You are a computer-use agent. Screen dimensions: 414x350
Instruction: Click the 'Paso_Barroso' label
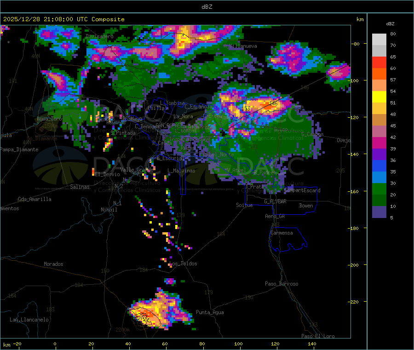282,284
